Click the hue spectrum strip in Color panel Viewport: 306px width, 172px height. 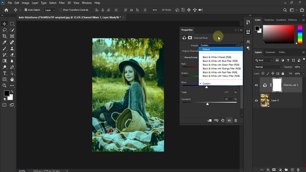click(x=300, y=34)
